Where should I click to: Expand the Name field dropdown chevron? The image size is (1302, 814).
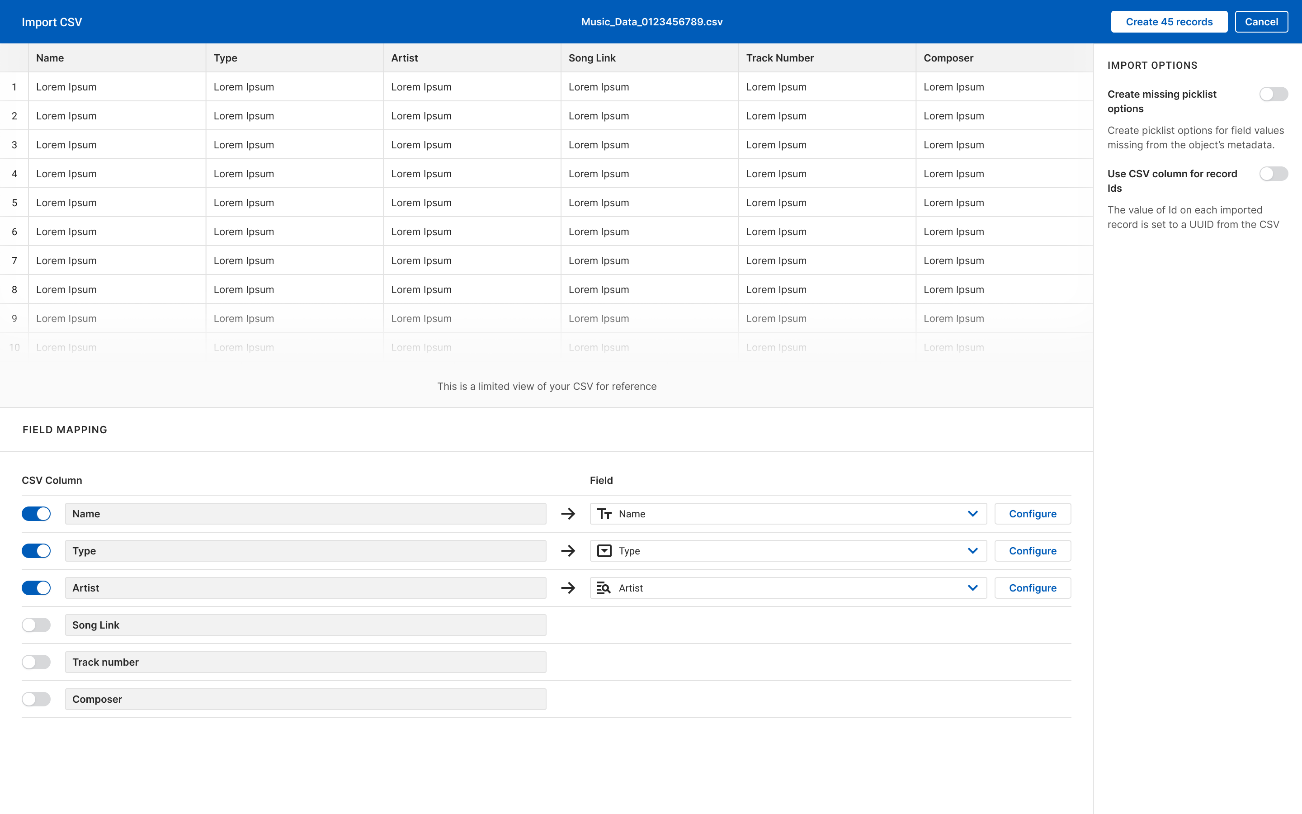click(x=972, y=514)
